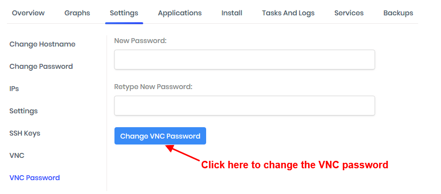View the Tasks And Logs tab
The width and height of the screenshot is (441, 194).
[x=288, y=13]
